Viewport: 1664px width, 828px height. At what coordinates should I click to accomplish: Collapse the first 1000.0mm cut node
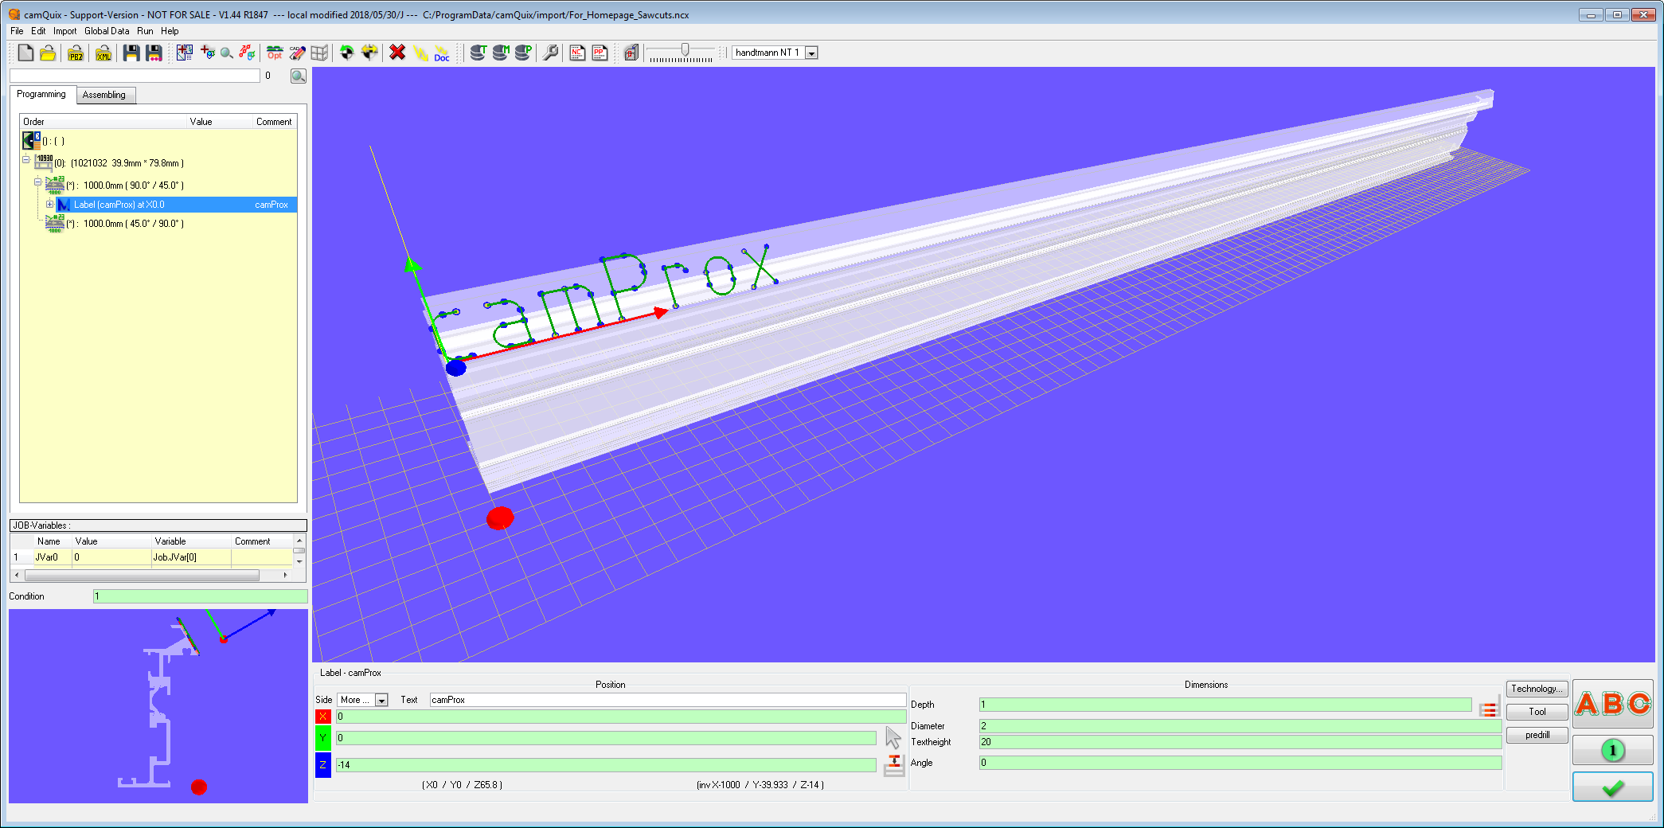pyautogui.click(x=37, y=182)
